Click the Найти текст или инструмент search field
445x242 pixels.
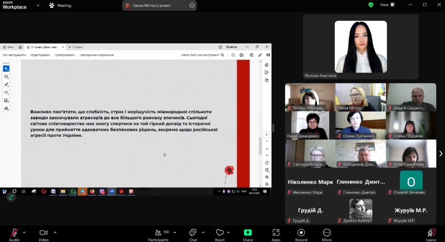click(202, 55)
